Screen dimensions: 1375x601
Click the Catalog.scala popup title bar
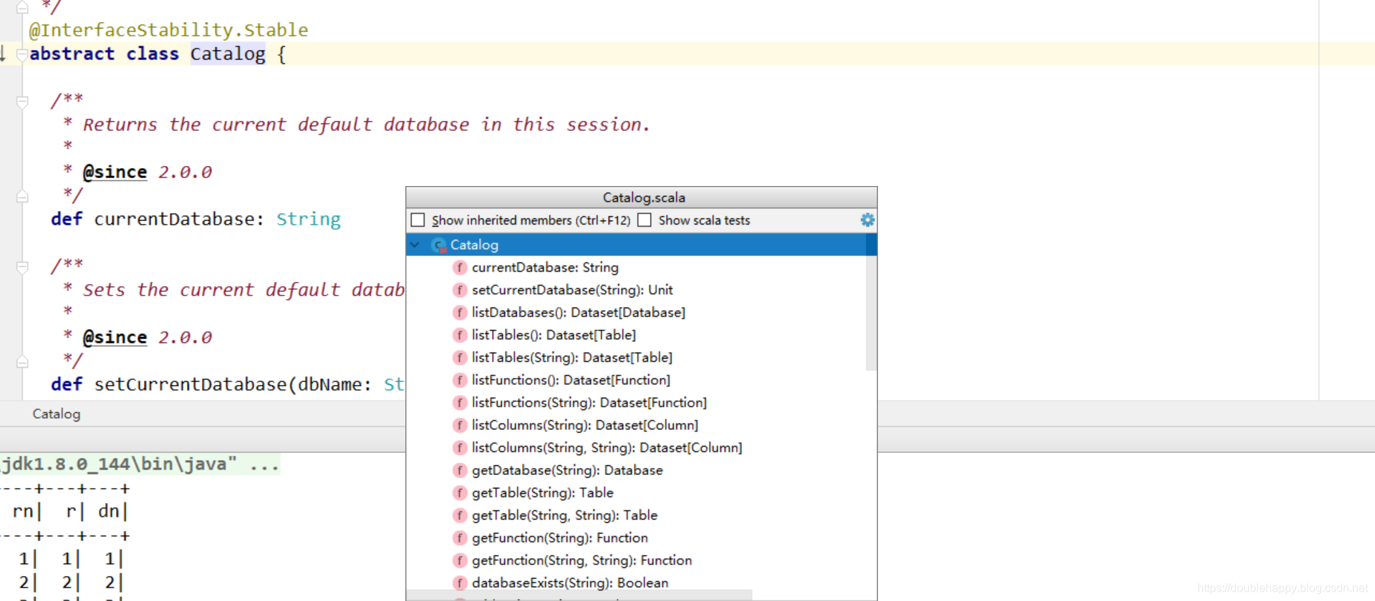coord(642,197)
